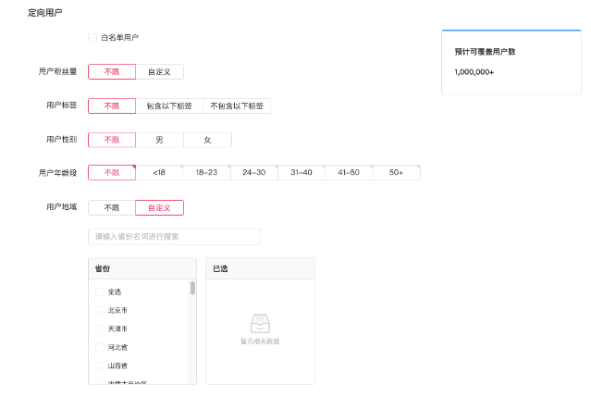The width and height of the screenshot is (591, 409).
Task: Toggle the 41-50 age range
Action: 349,173
